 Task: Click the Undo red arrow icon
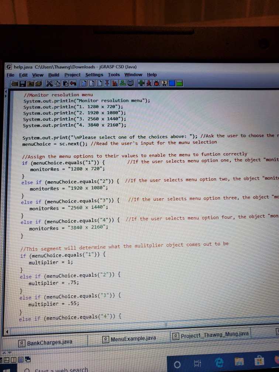pyautogui.click(x=73, y=83)
